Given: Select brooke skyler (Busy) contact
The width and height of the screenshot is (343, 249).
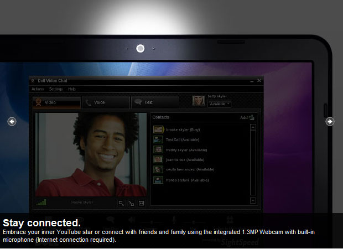Looking at the screenshot, I should tap(183, 129).
